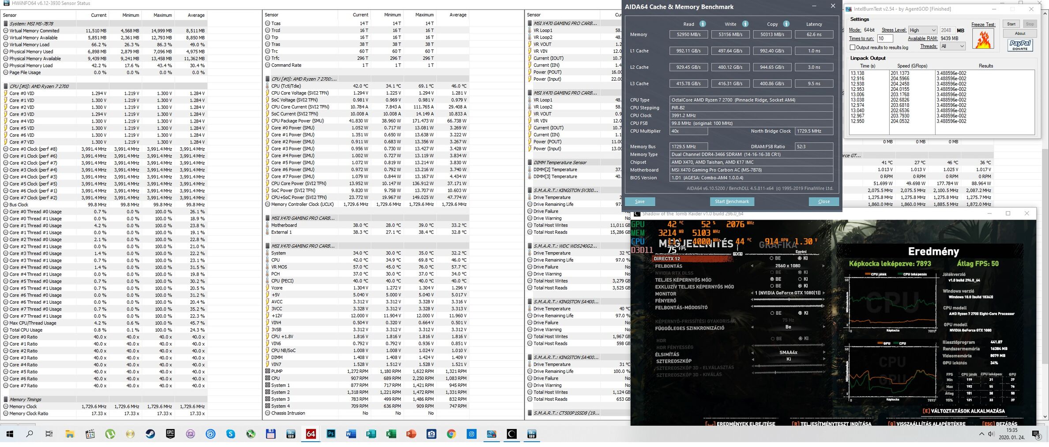
Task: Open the Windows Start menu
Action: (10, 434)
